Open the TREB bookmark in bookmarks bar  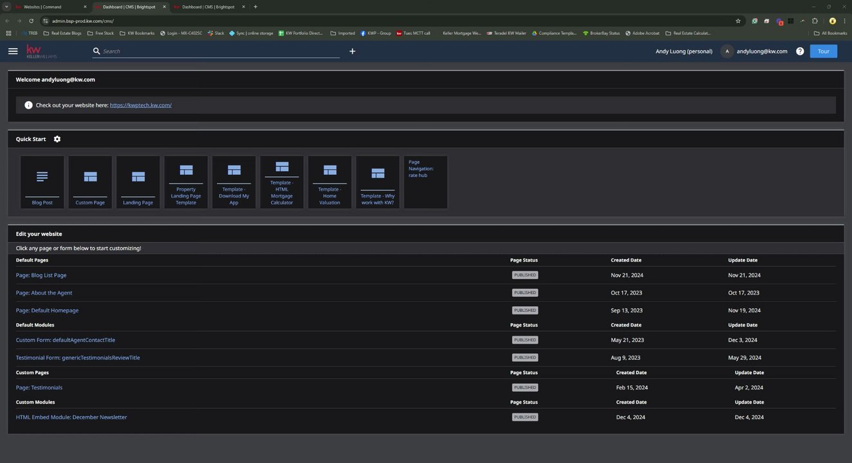29,33
